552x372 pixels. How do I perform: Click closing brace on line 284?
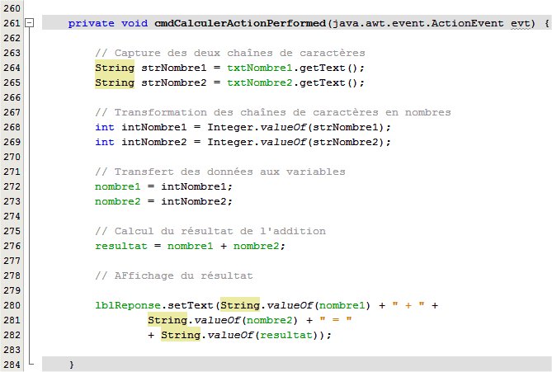click(x=72, y=365)
